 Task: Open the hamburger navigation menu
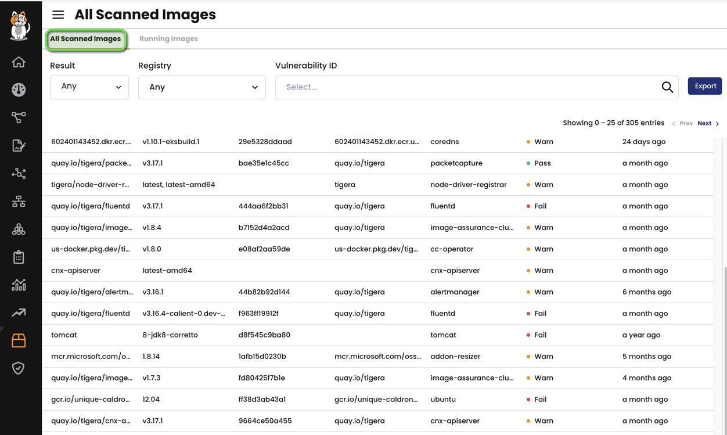click(x=58, y=15)
